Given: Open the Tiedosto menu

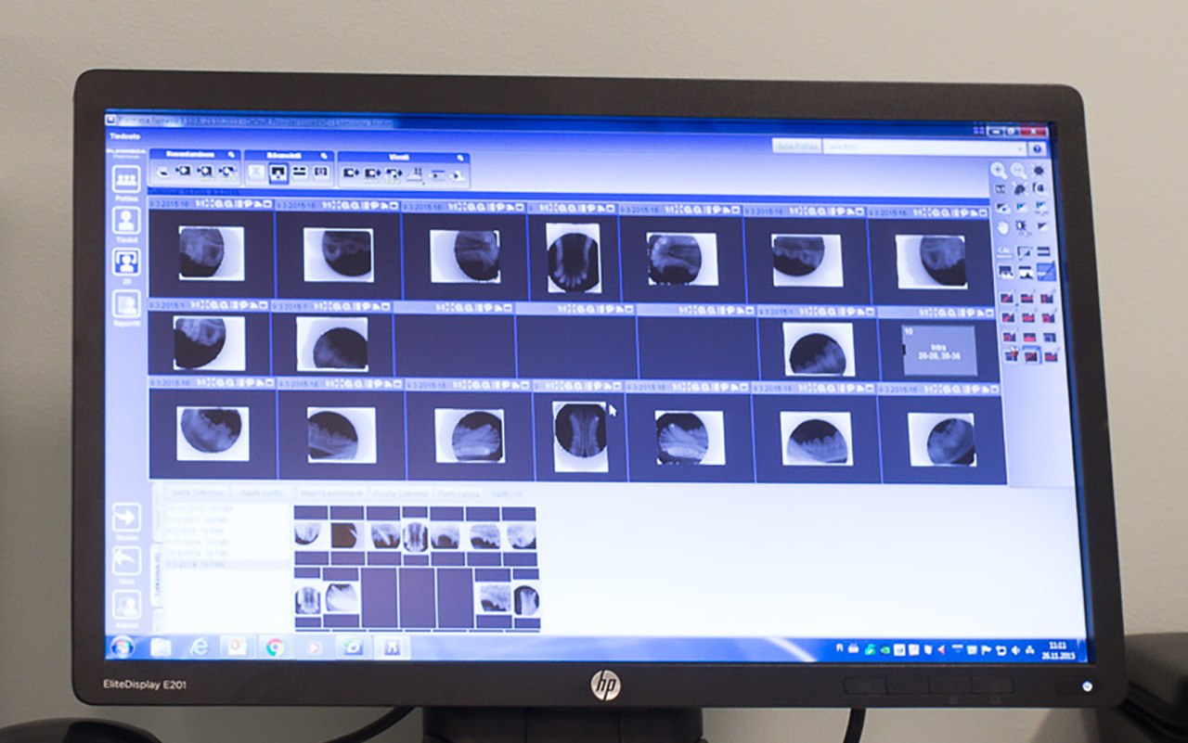Looking at the screenshot, I should pyautogui.click(x=124, y=135).
